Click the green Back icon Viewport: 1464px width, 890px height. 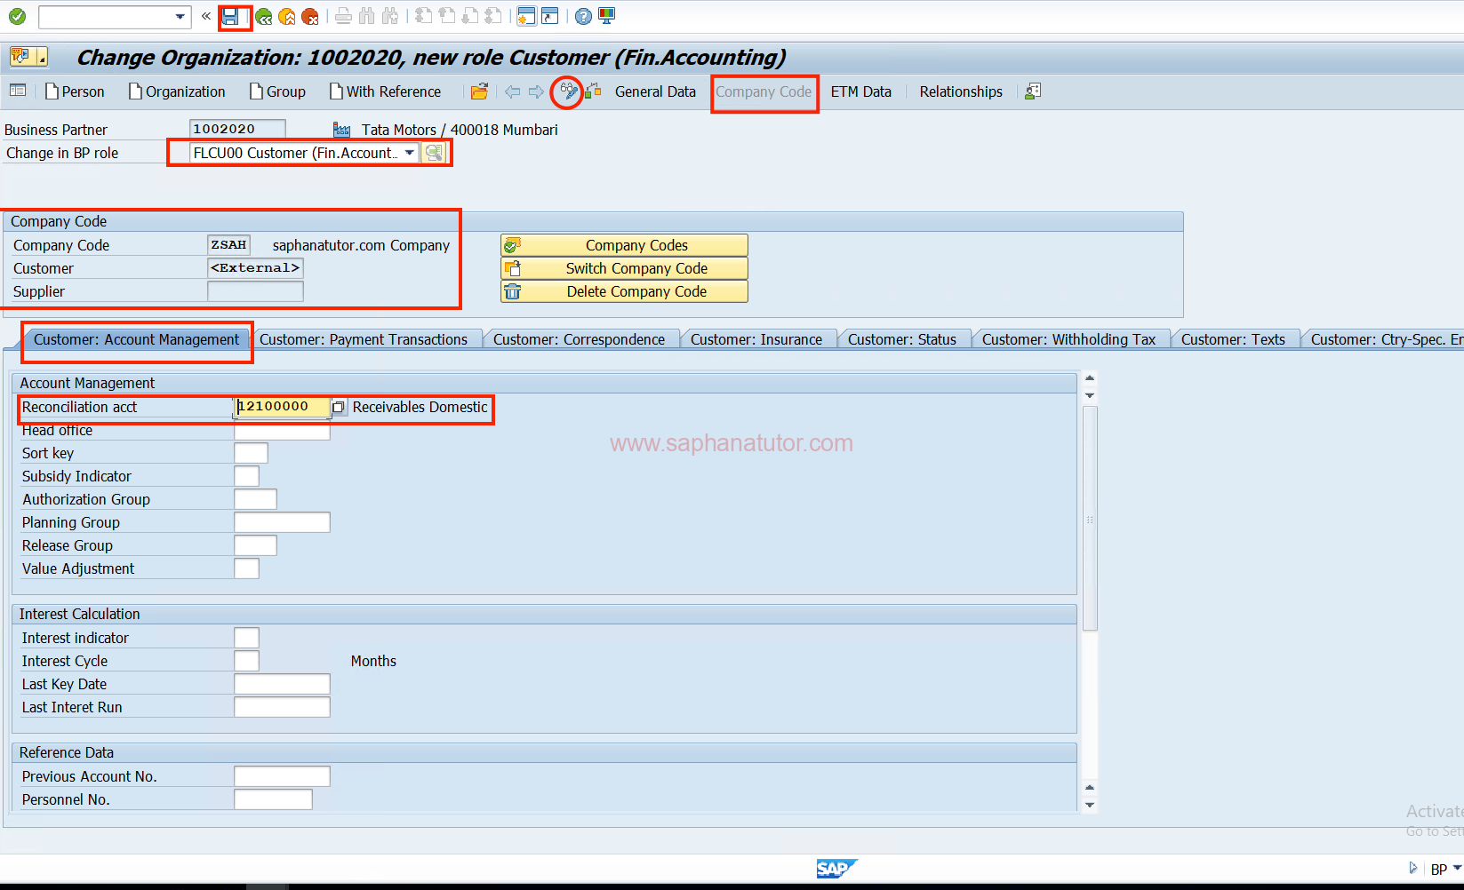(x=264, y=16)
